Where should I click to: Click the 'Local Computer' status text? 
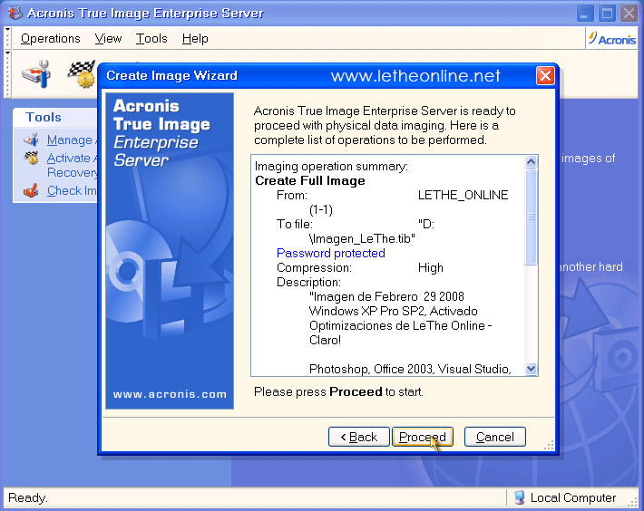pyautogui.click(x=573, y=498)
